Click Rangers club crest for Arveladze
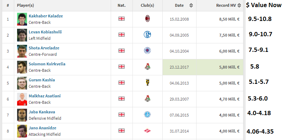The height and width of the screenshot is (140, 283). (147, 50)
